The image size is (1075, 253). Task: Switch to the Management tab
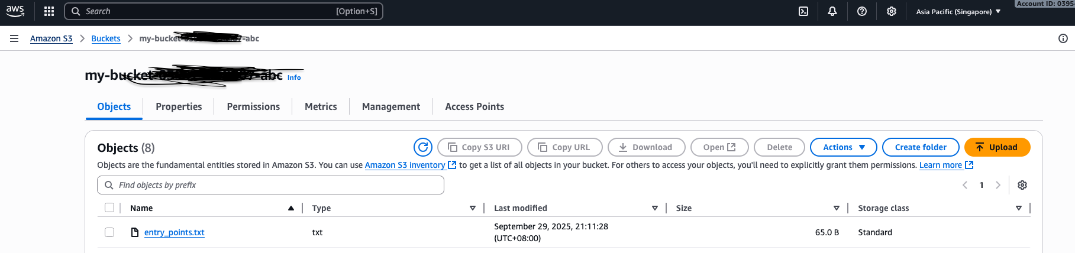[391, 106]
